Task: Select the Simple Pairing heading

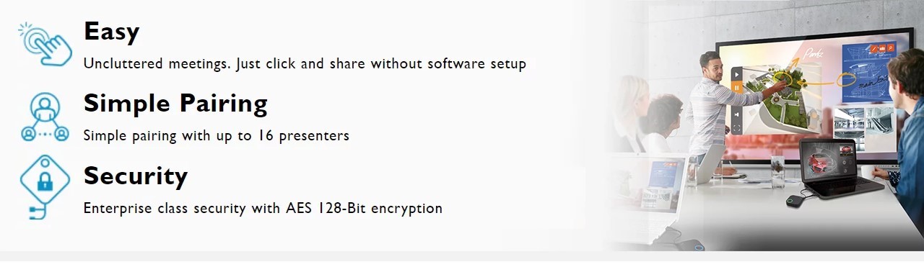Action: (175, 104)
